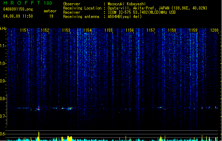Click antenna value A504HB(yagi 4el)
The image size is (222, 141).
click(125, 17)
